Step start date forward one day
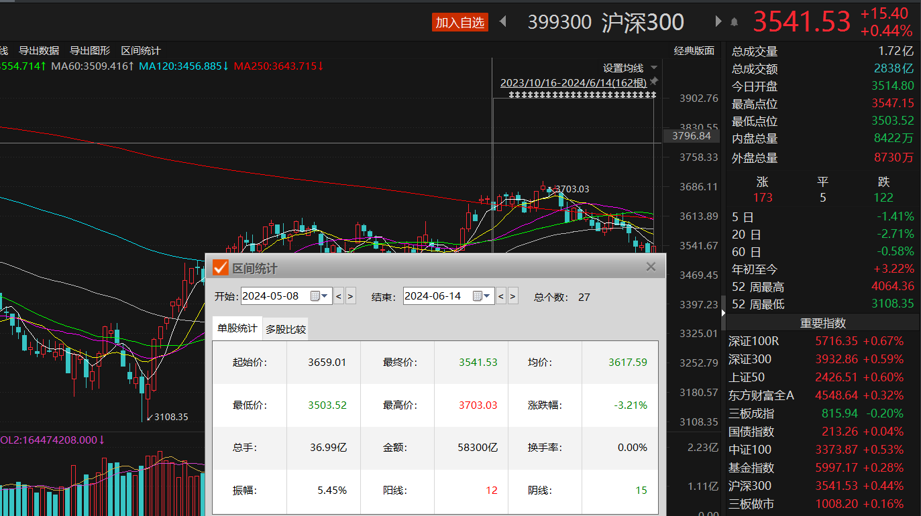 [x=351, y=296]
